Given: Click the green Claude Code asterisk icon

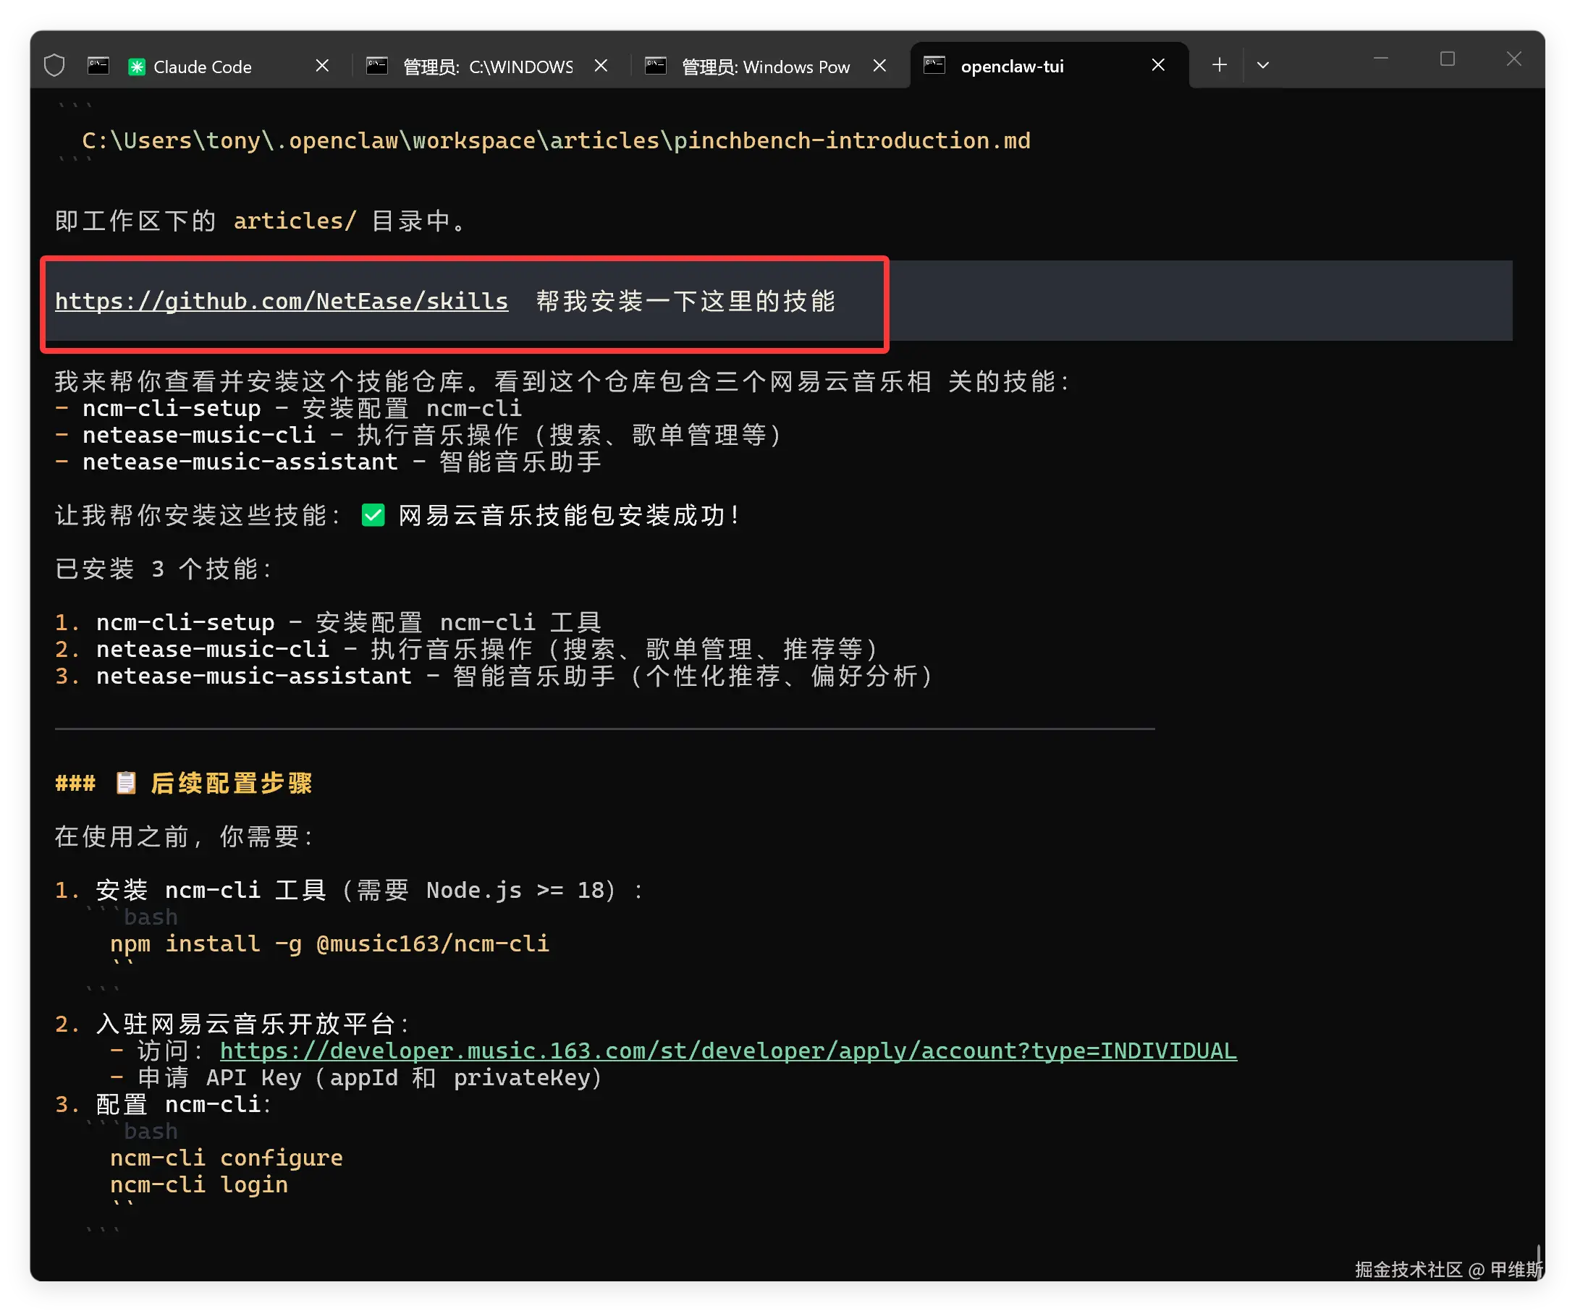Looking at the screenshot, I should [x=137, y=67].
